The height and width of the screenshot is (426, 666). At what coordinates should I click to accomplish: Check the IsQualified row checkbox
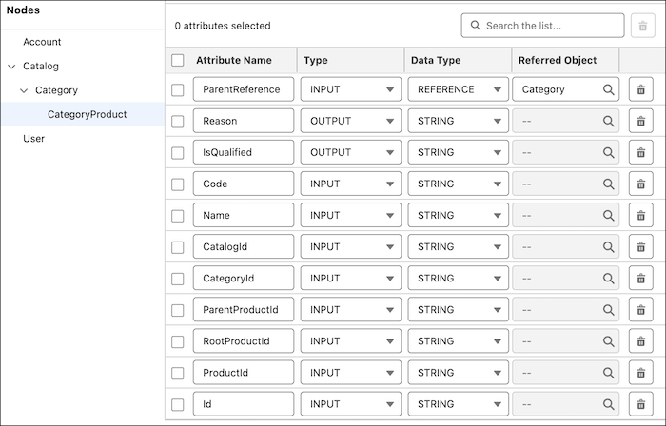point(178,153)
